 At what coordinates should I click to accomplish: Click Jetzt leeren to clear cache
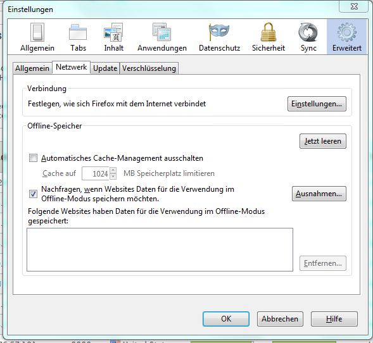click(323, 141)
